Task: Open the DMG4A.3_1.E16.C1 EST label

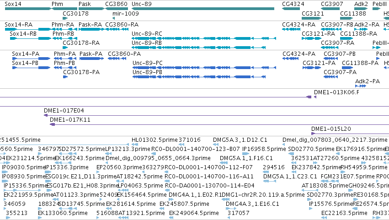Action: [x=252, y=204]
